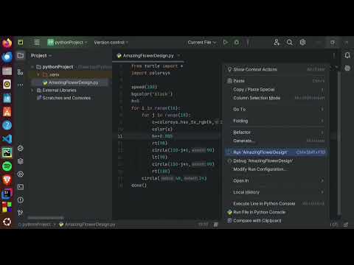Open the Project tool window folder icon

pos(21,56)
